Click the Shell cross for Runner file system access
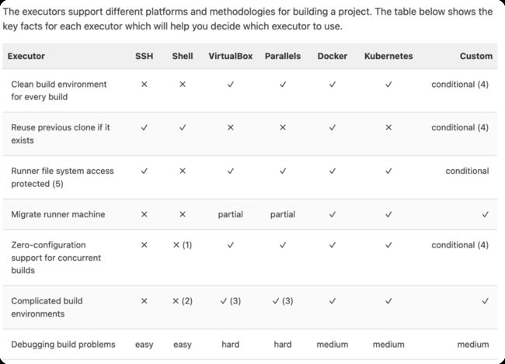The width and height of the screenshot is (505, 364). [x=183, y=171]
